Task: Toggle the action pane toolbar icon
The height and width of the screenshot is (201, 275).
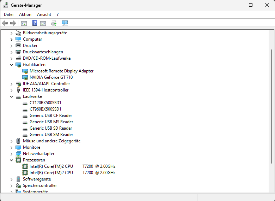Action: (43, 23)
